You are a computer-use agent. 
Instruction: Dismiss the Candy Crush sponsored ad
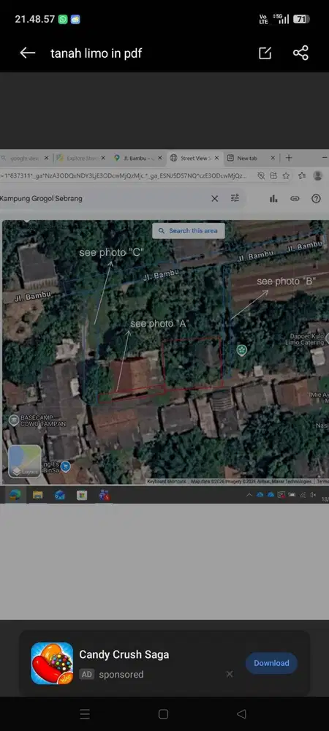[x=230, y=674]
